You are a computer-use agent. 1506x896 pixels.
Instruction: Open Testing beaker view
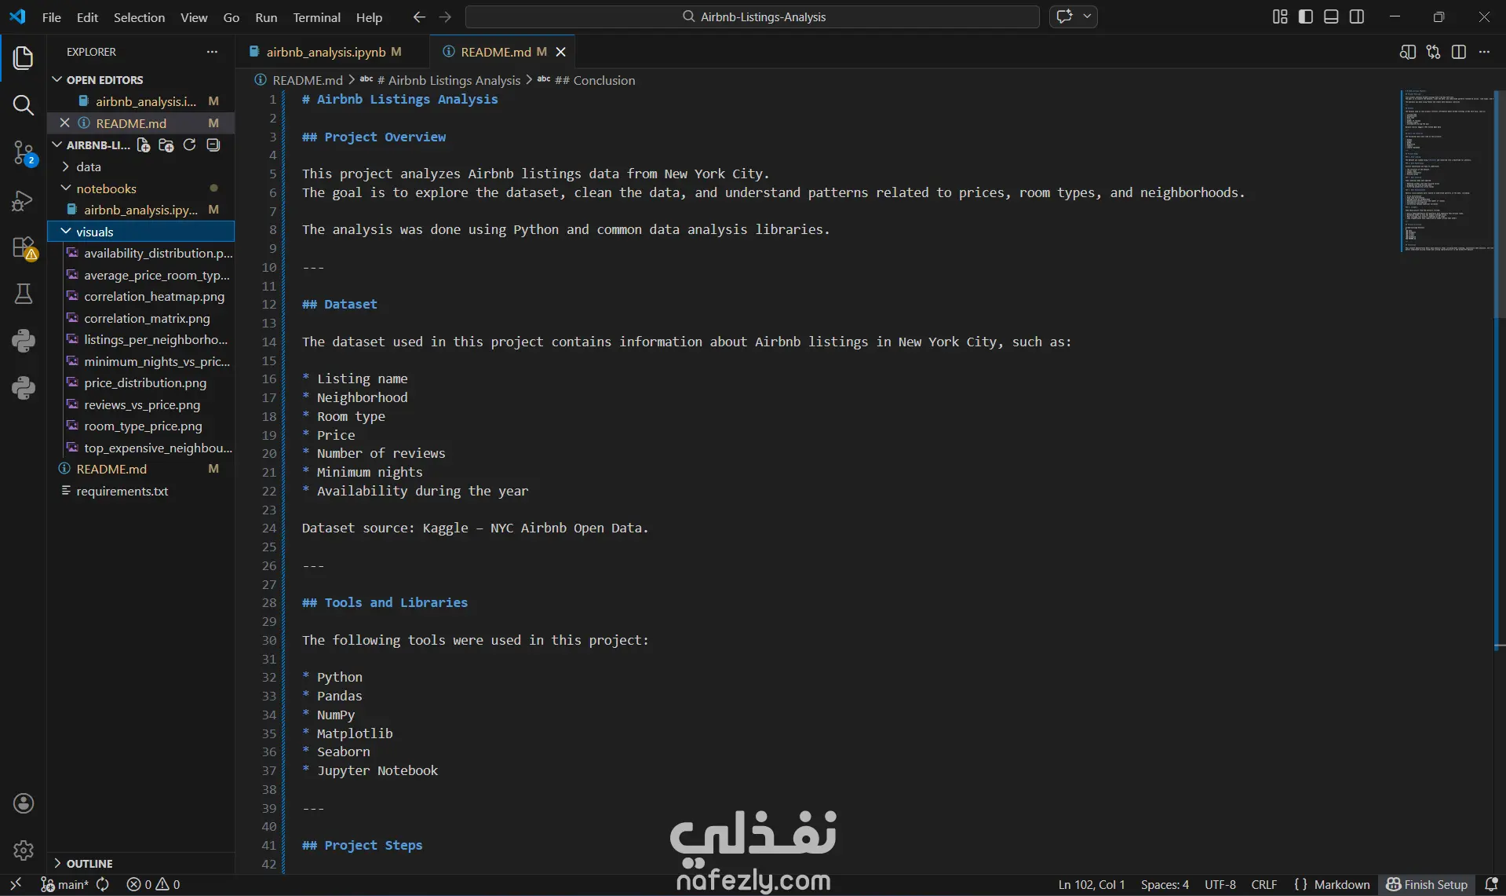click(x=24, y=294)
